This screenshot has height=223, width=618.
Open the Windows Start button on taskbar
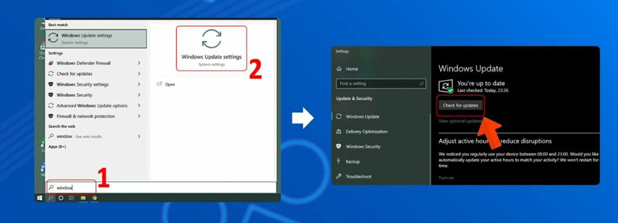[40, 198]
